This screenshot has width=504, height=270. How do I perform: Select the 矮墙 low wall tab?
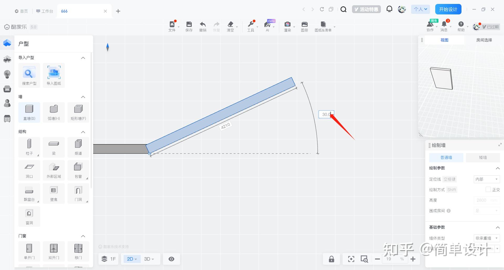coord(483,157)
